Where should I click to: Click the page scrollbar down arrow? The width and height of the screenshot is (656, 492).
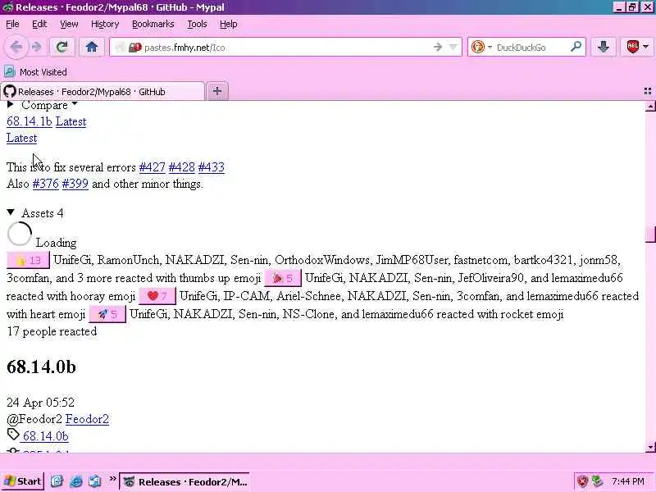pos(650,447)
